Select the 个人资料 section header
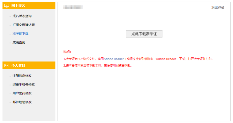Viewport: 233px width, 123px height. (29, 65)
